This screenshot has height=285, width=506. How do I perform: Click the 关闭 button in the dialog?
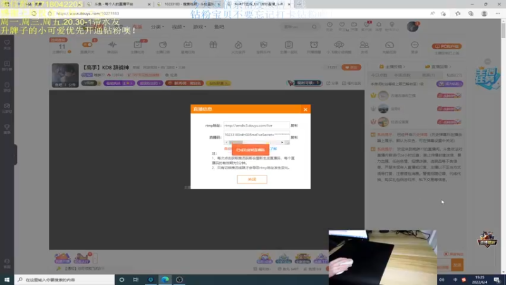pos(252,179)
